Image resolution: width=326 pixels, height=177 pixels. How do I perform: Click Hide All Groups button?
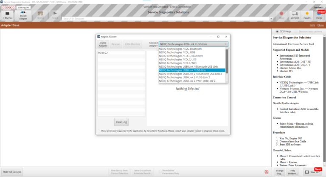pos(12,172)
